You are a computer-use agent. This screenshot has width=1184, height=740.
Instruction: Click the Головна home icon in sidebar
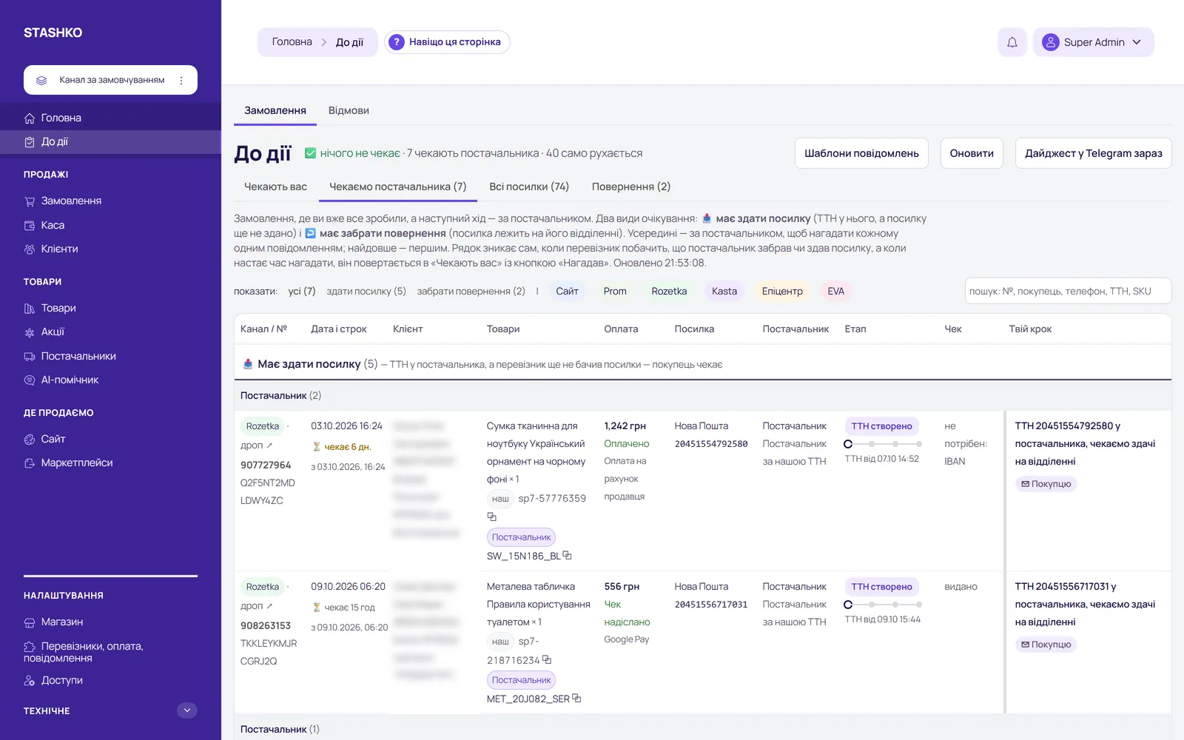[x=30, y=118]
